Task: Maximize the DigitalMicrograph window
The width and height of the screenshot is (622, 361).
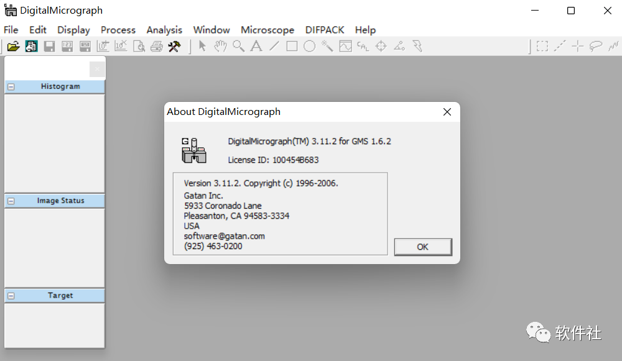Action: pos(571,11)
